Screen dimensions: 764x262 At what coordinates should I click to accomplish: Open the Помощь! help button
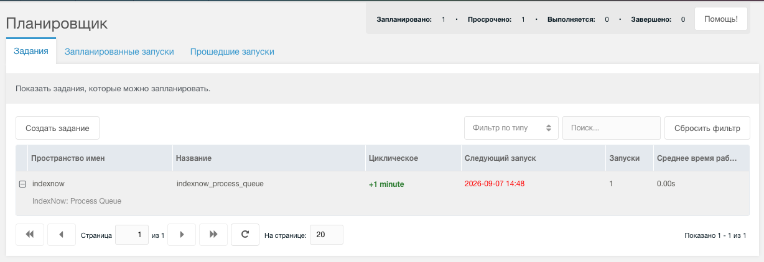[721, 19]
